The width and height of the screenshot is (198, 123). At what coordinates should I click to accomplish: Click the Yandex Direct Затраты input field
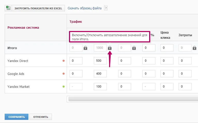185,61
